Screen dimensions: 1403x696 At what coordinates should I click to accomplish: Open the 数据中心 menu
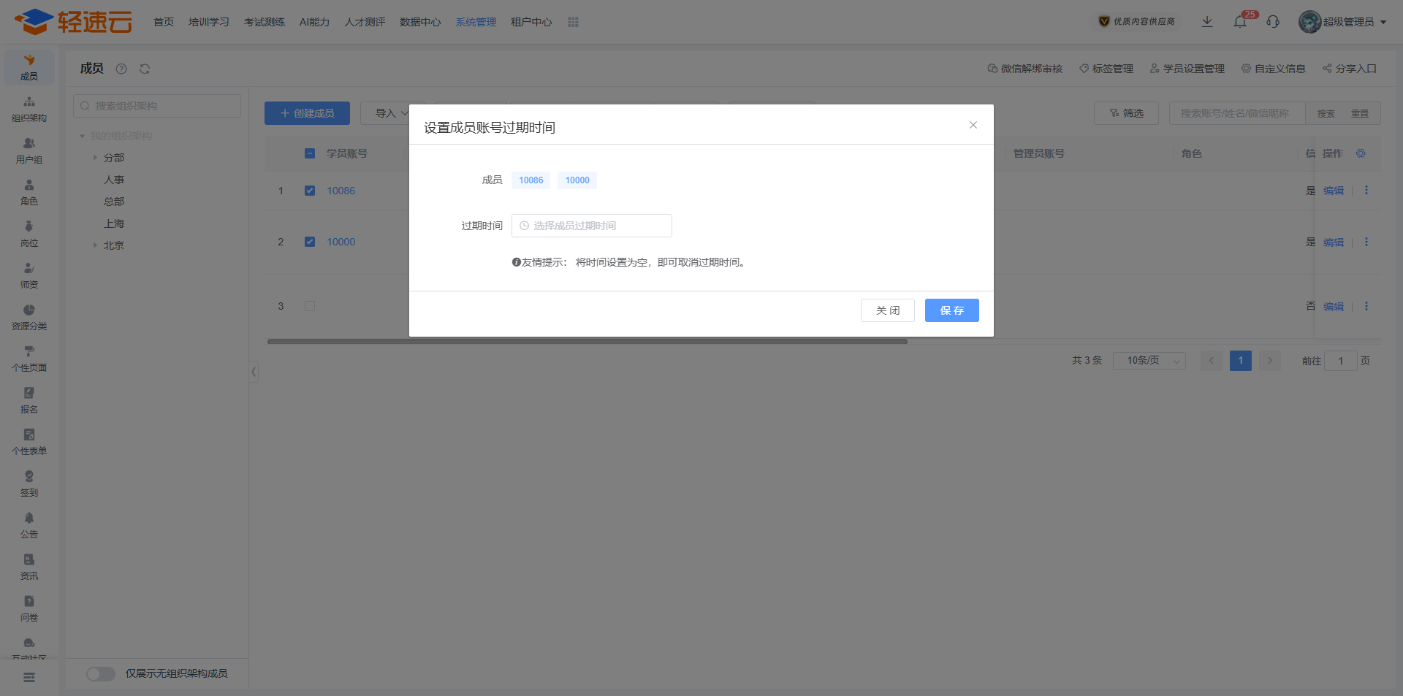tap(420, 22)
